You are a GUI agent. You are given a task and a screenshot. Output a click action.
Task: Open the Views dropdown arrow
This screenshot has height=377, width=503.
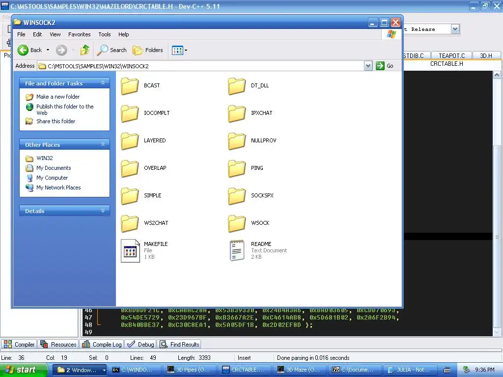point(186,51)
